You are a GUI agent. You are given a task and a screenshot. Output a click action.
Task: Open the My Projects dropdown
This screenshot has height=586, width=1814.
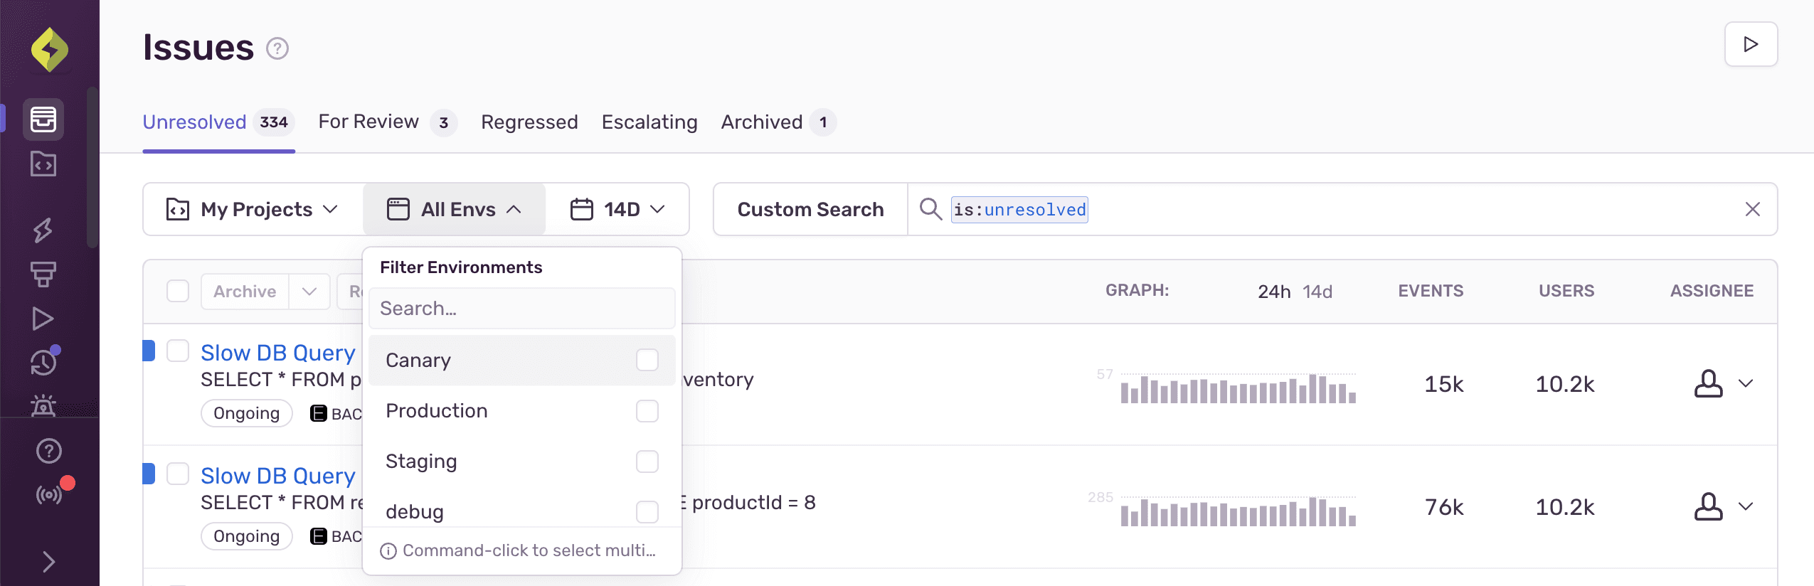pyautogui.click(x=252, y=210)
